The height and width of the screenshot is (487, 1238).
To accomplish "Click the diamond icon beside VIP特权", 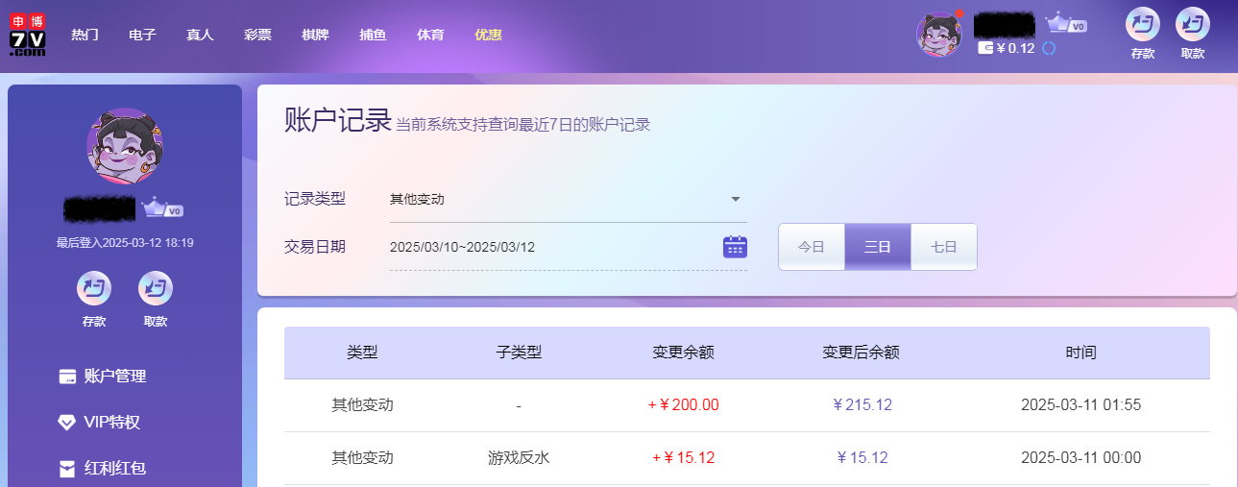I will coord(67,423).
